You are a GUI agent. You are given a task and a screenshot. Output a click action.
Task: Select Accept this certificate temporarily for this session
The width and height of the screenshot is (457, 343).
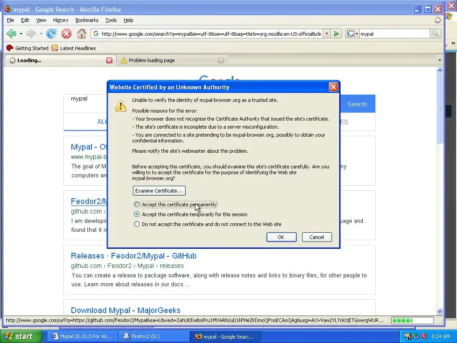coord(137,214)
